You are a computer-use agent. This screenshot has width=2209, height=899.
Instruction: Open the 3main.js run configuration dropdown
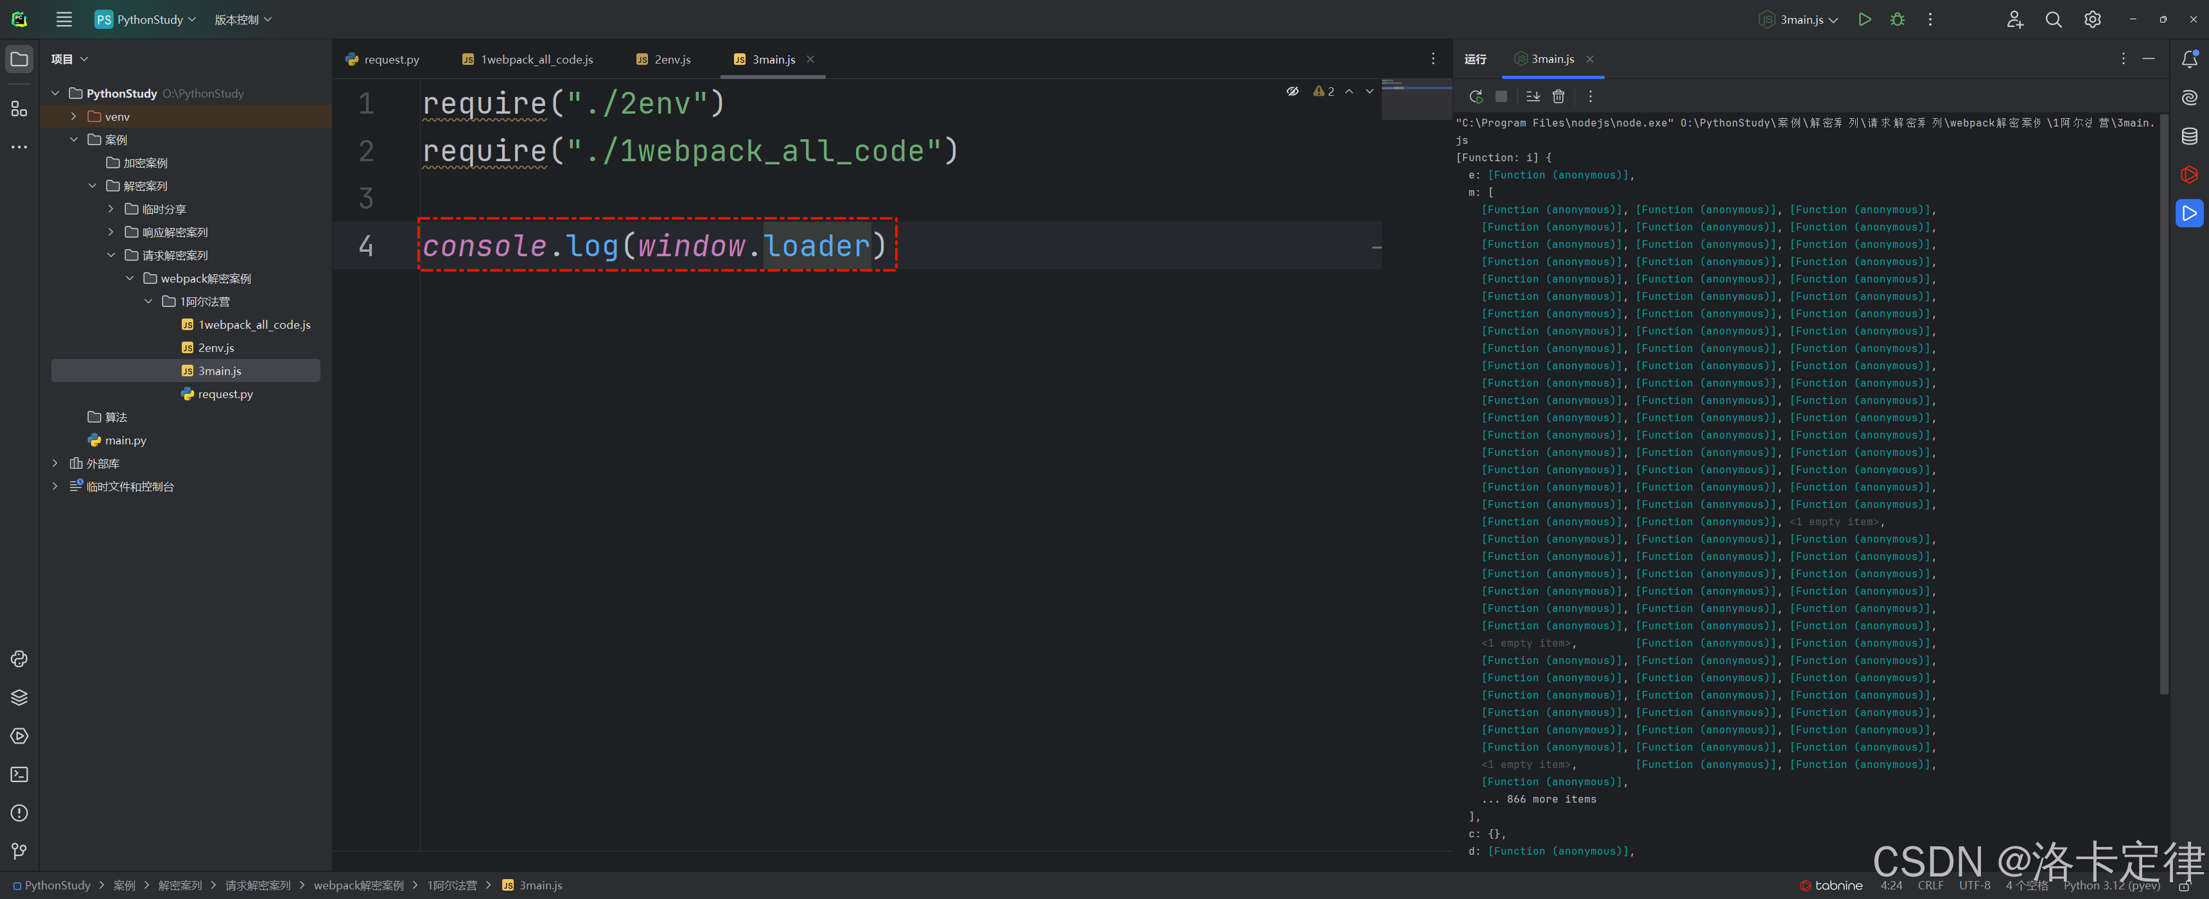(x=1800, y=19)
